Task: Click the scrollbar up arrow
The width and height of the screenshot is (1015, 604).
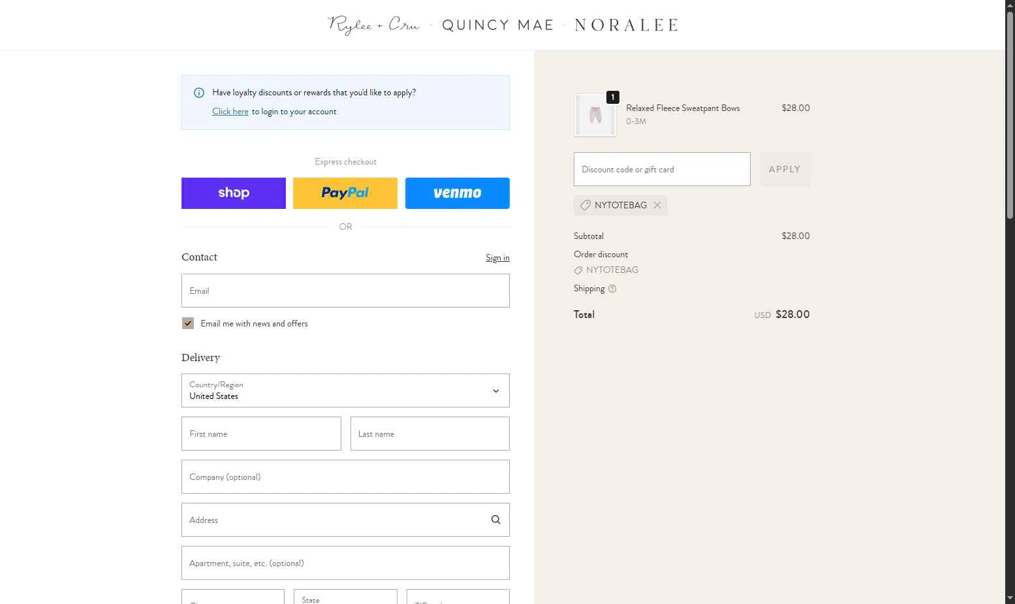Action: click(1010, 5)
